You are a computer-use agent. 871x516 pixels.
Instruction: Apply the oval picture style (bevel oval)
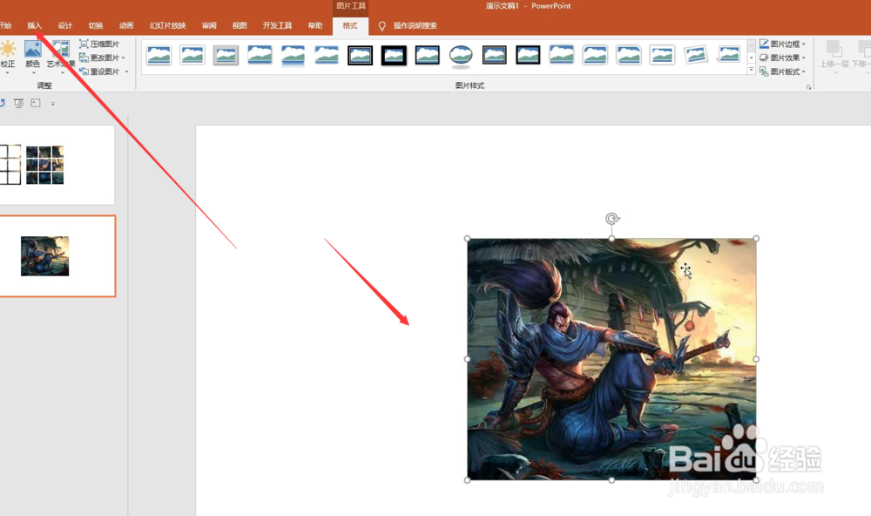coord(461,55)
